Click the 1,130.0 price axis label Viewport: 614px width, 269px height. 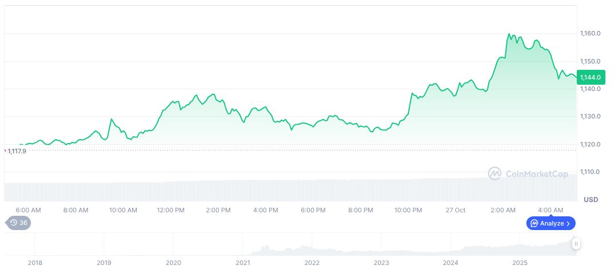click(x=590, y=117)
